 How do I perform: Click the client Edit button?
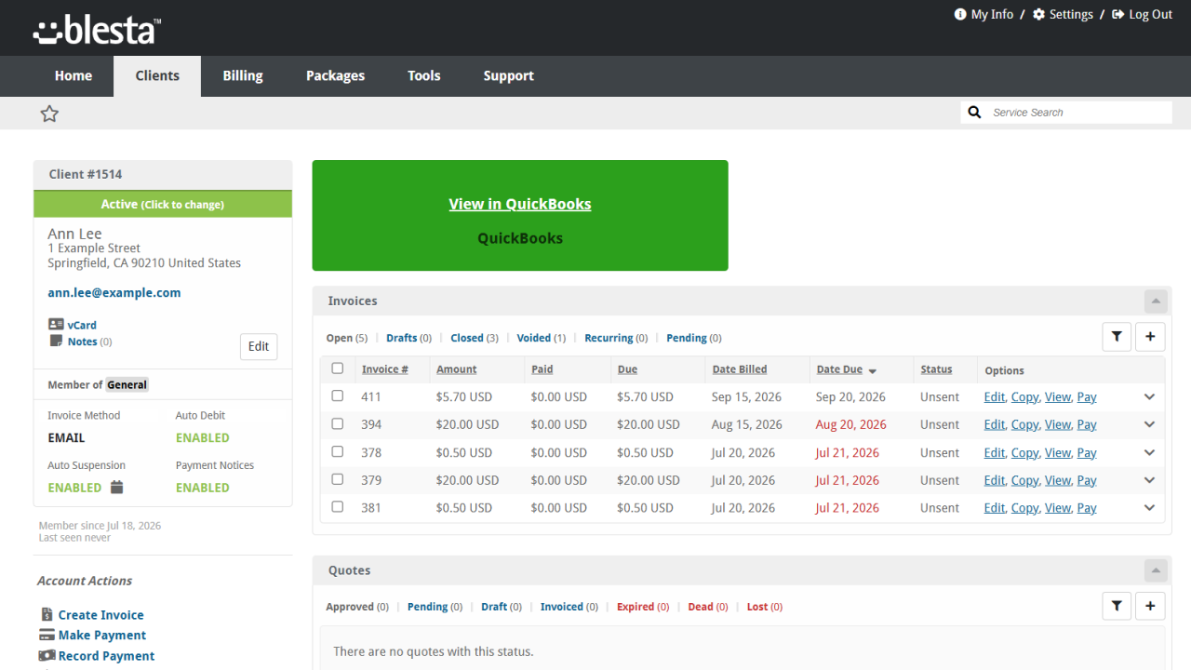coord(259,346)
